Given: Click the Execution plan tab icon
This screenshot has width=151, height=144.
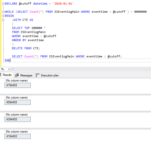Looking at the screenshot, I should tap(37, 75).
